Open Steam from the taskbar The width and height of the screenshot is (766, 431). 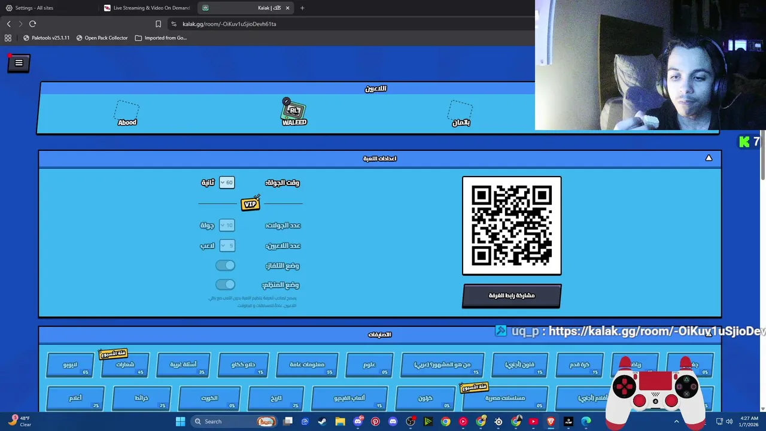click(323, 421)
